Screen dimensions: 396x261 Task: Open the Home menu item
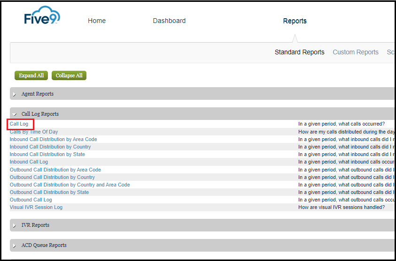click(97, 21)
